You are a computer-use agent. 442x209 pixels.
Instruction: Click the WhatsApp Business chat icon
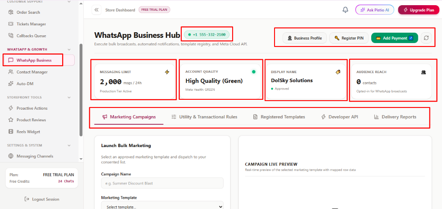pyautogui.click(x=11, y=60)
